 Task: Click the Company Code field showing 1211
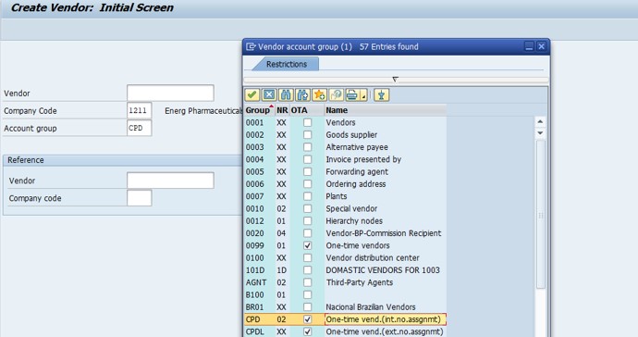tap(139, 110)
